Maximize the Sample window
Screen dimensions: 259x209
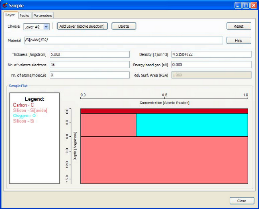(x=246, y=5)
